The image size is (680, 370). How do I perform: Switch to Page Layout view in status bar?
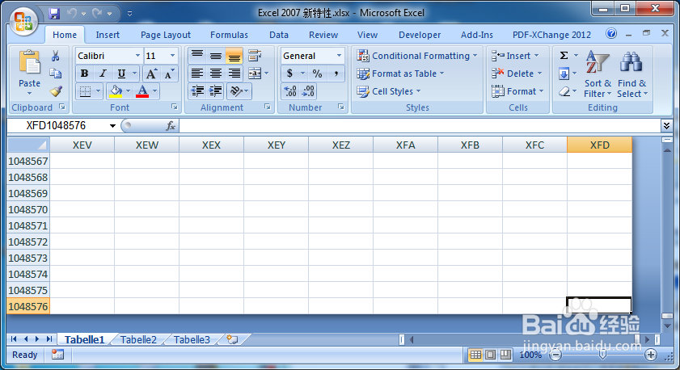point(491,355)
